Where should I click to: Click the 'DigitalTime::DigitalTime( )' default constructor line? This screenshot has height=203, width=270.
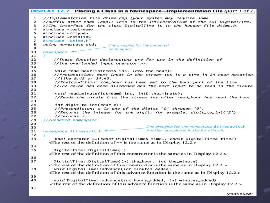click(x=89, y=150)
